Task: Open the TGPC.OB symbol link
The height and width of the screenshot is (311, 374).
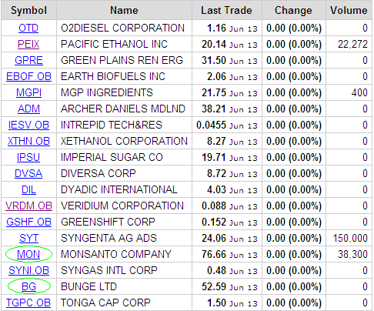Action: pyautogui.click(x=28, y=303)
